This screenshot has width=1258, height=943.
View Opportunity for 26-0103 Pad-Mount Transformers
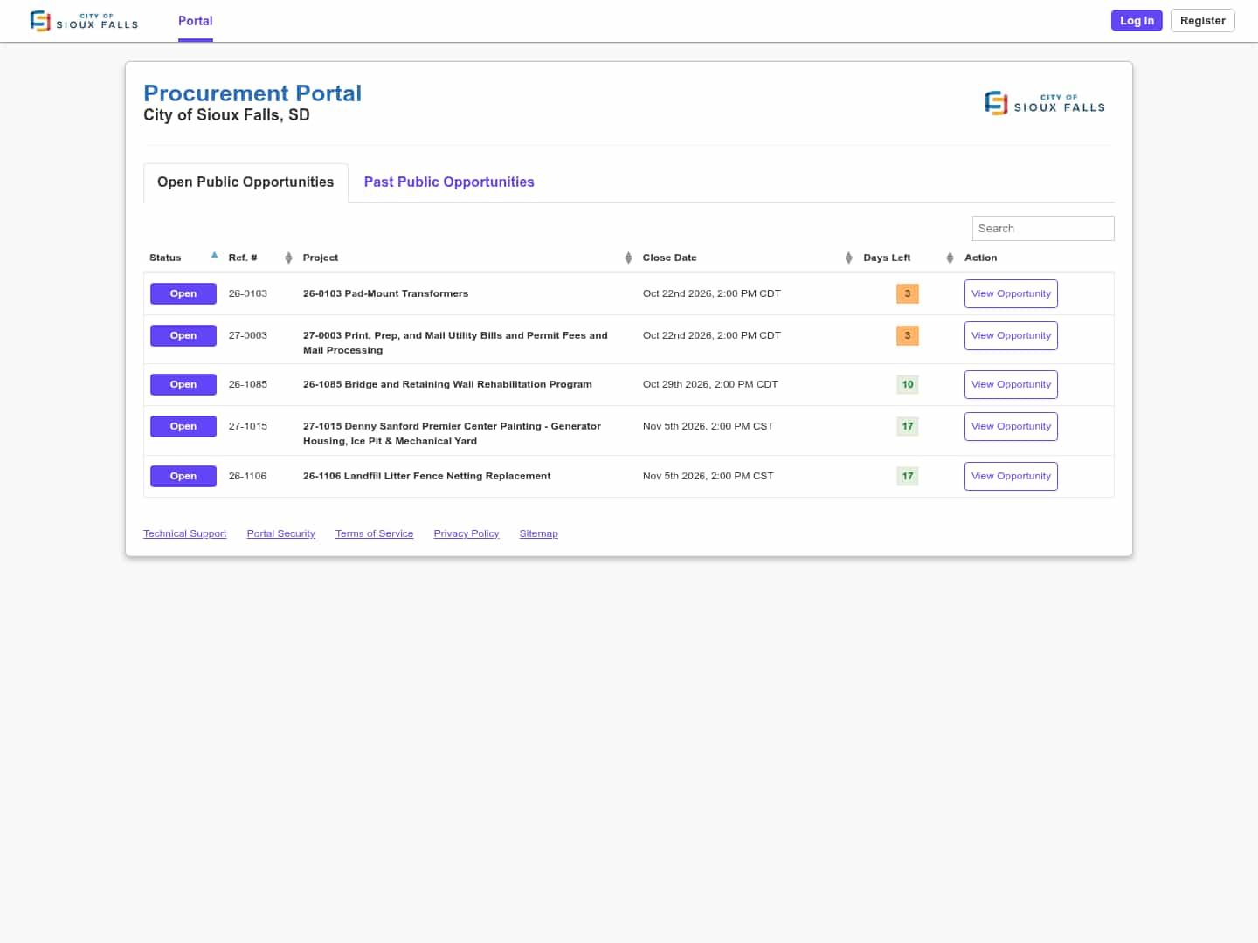pos(1011,293)
